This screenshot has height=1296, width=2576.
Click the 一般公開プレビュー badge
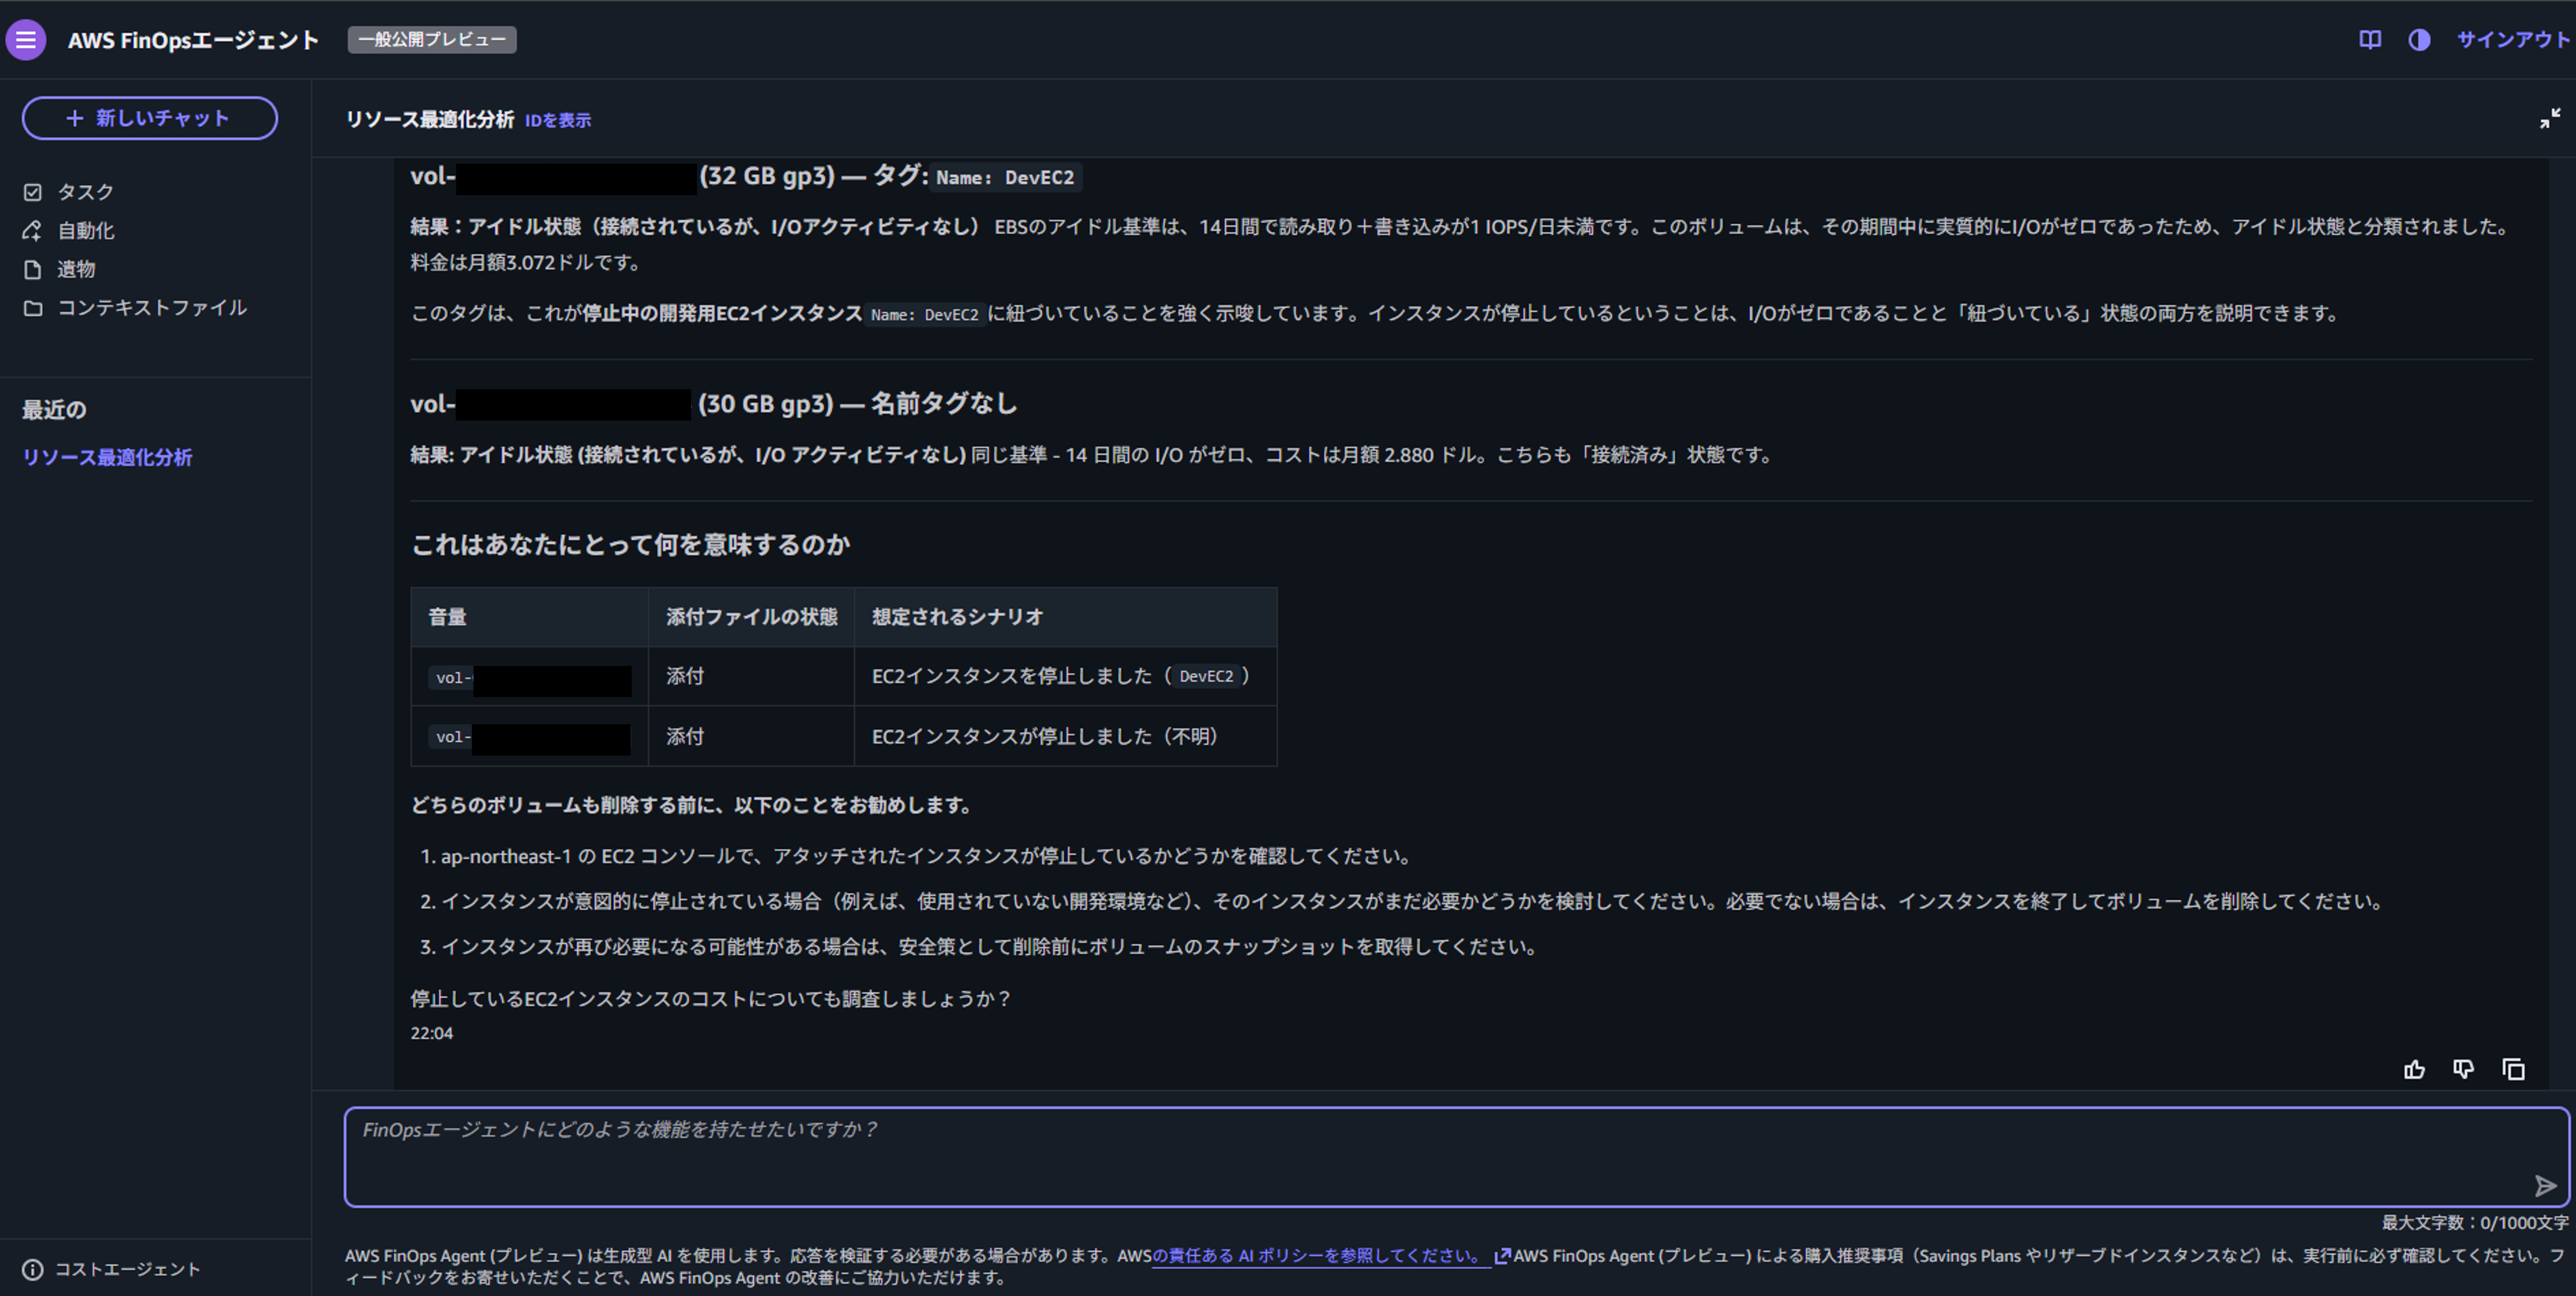click(x=432, y=40)
